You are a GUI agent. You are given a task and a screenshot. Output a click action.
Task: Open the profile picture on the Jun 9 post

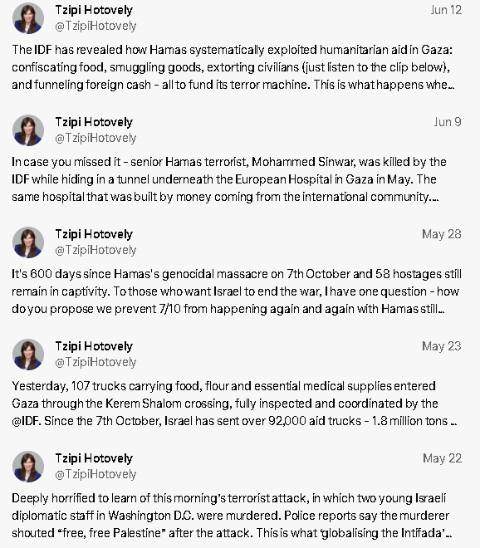pyautogui.click(x=28, y=130)
